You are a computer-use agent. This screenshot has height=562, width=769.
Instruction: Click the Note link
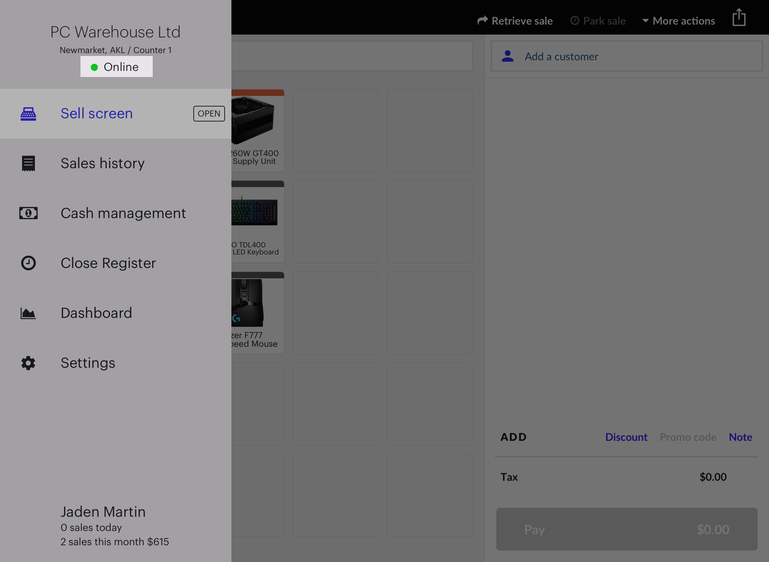point(740,437)
